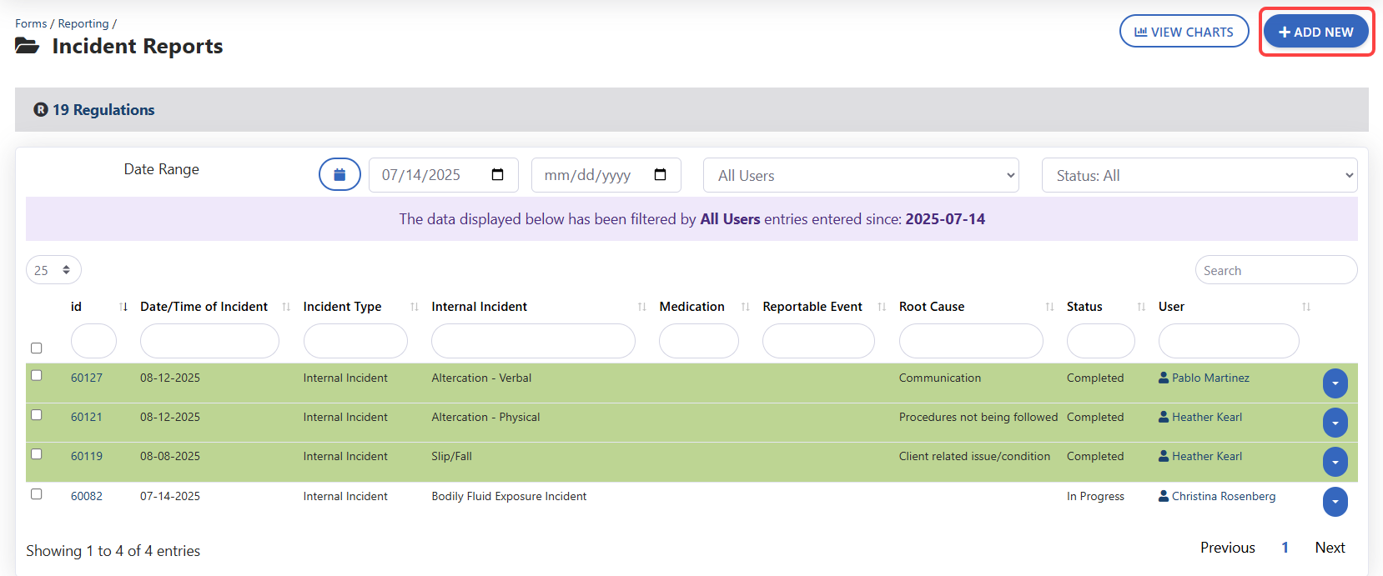Click sort arrows icon on id column
1383x576 pixels.
[x=123, y=307]
